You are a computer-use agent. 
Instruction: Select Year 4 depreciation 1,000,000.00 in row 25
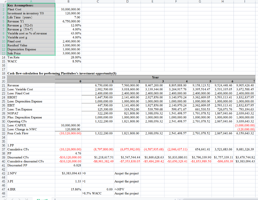pos(176,101)
